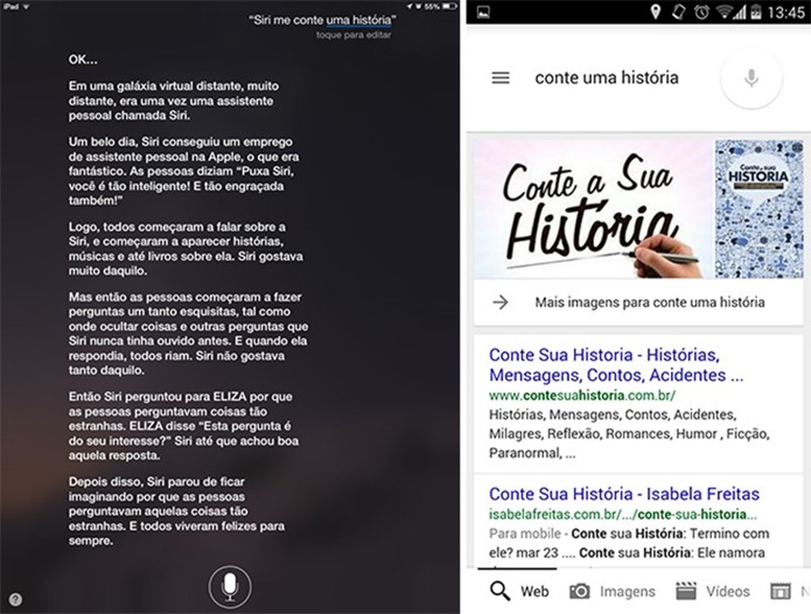Image resolution: width=811 pixels, height=614 pixels.
Task: Open the Google navigation hamburger menu
Action: click(501, 77)
